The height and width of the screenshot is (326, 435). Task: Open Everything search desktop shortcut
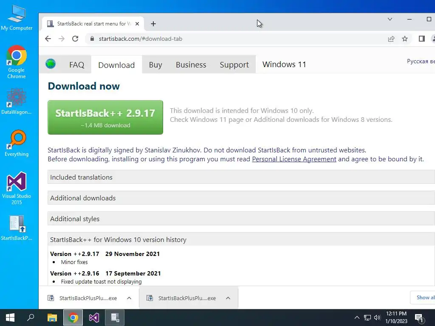(17, 143)
